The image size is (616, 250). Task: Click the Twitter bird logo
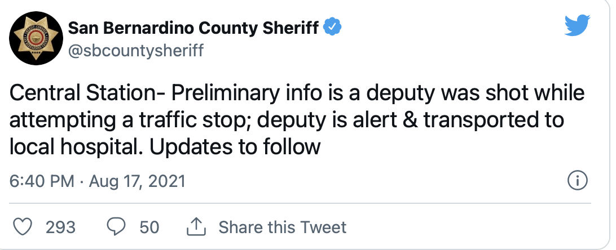(577, 25)
